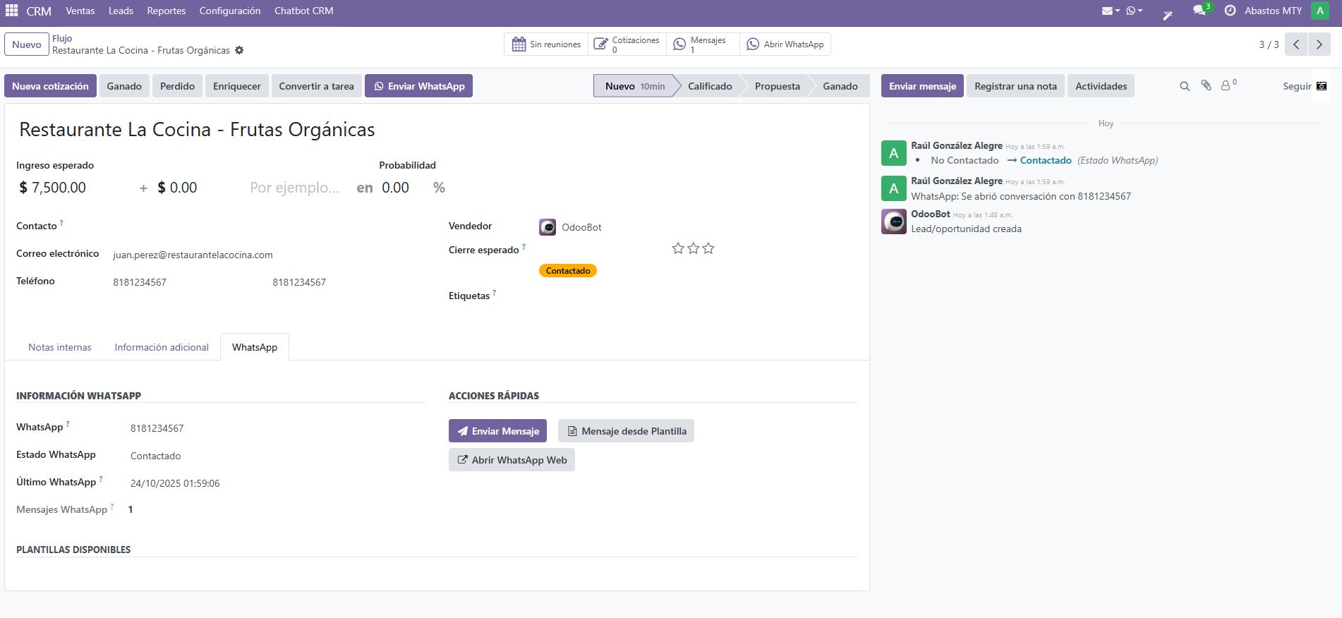
Task: Click Enviar Mensaje quick action
Action: tap(497, 431)
